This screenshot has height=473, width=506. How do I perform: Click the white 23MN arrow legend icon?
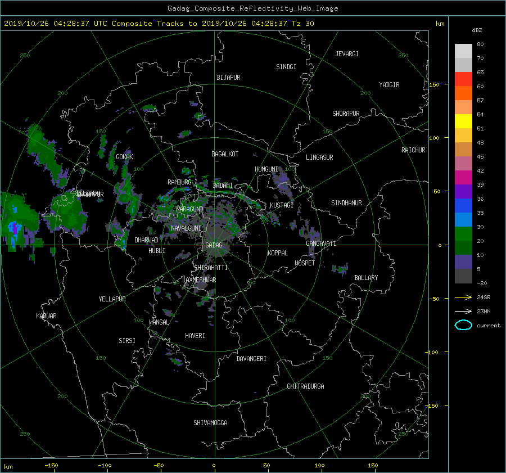(463, 312)
